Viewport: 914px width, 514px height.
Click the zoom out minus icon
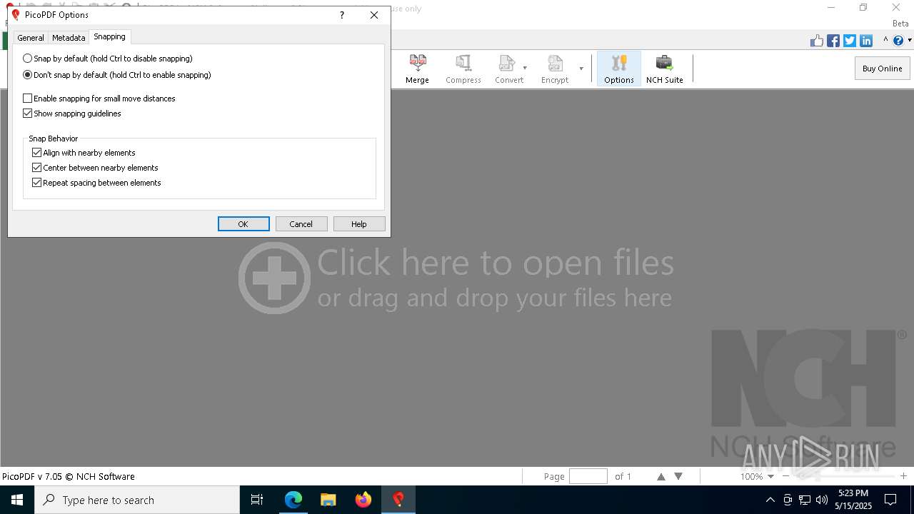point(786,476)
